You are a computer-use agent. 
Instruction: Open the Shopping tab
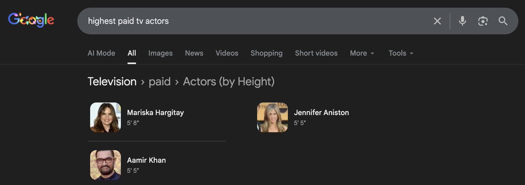[x=266, y=53]
